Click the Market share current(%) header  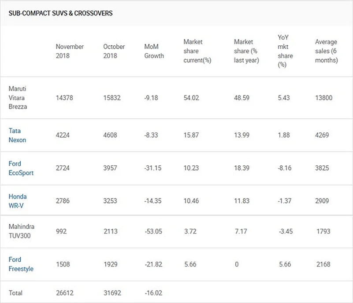tap(197, 51)
